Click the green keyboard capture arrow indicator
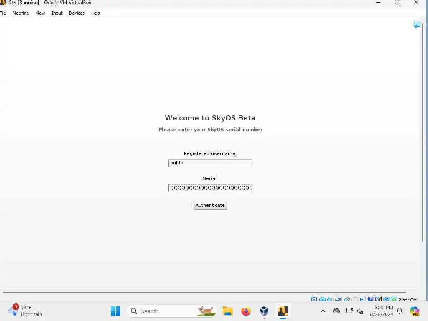The height and width of the screenshot is (321, 428). click(x=394, y=299)
